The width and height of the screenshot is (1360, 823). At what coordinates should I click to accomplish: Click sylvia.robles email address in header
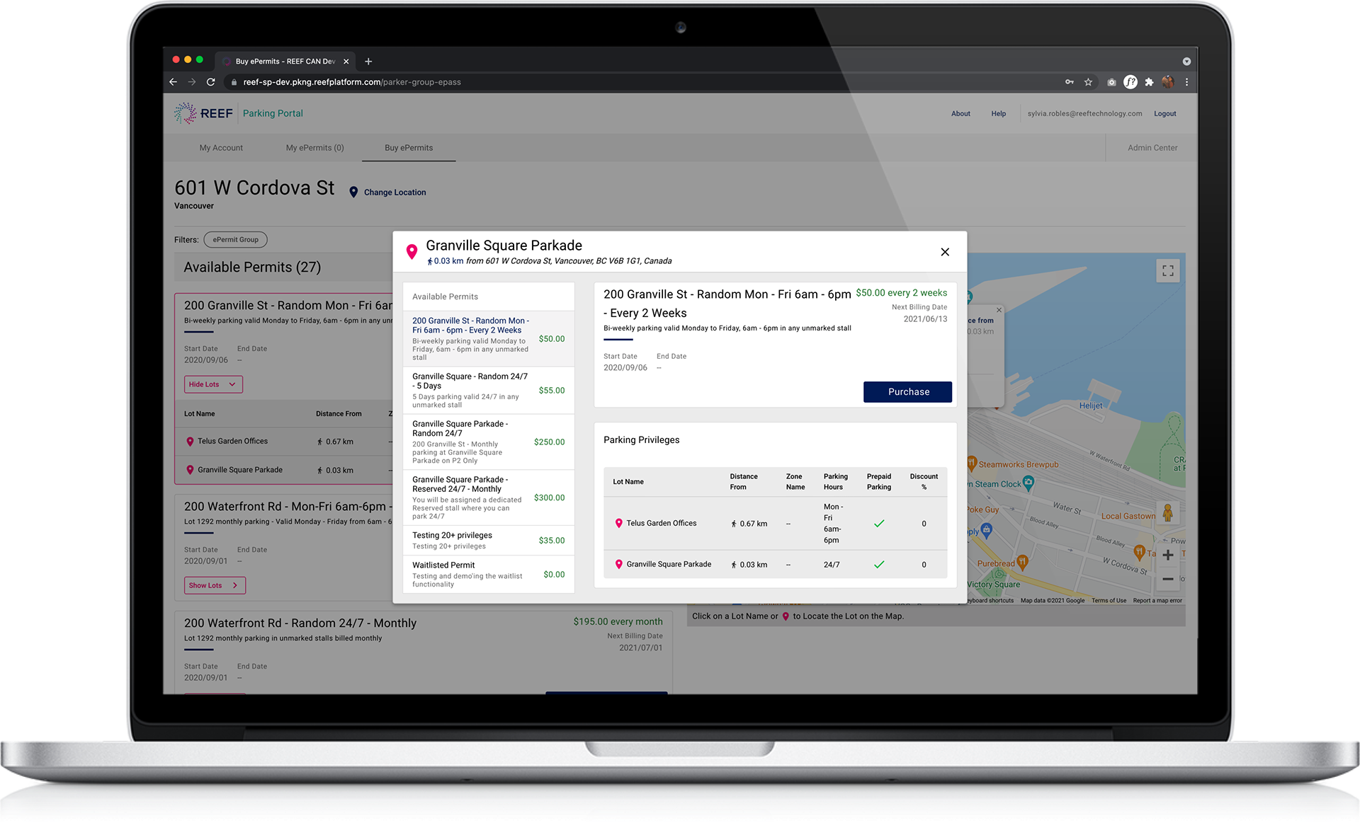coord(1084,114)
